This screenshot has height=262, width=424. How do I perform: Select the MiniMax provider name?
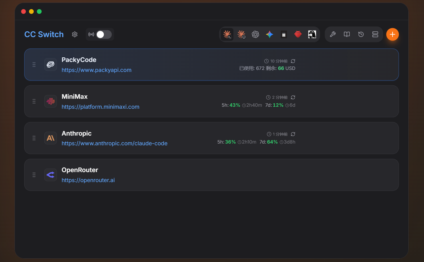click(75, 96)
